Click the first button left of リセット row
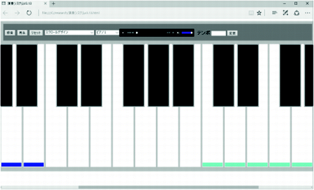 tap(10, 33)
